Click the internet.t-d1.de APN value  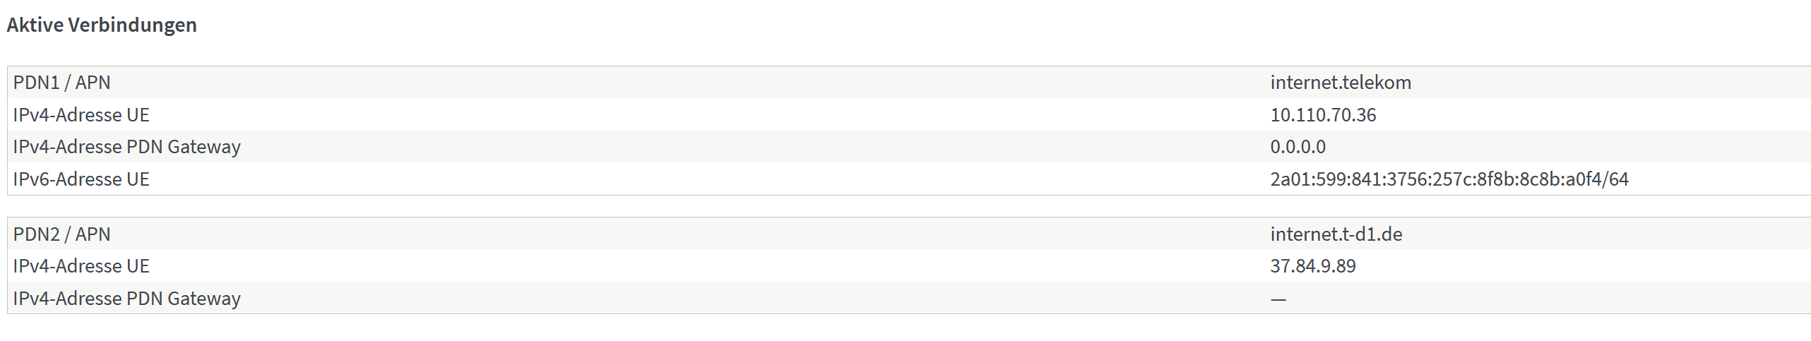[1336, 234]
